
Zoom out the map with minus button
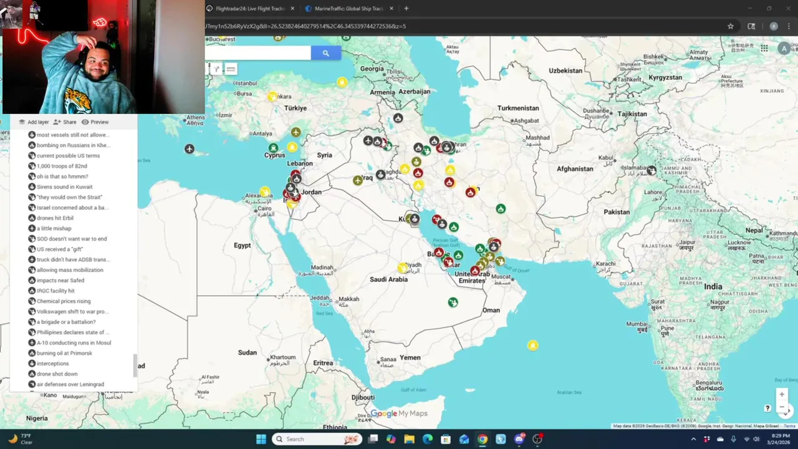tap(781, 407)
